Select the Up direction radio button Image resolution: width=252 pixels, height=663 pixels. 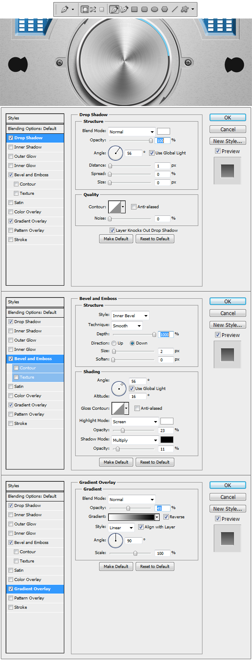pyautogui.click(x=114, y=343)
